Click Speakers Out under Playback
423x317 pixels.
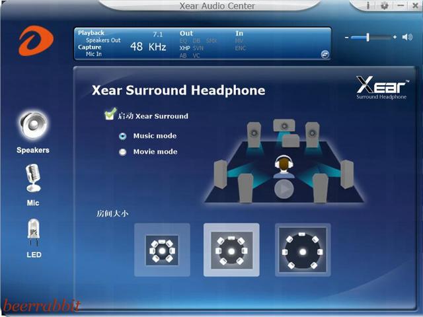(103, 40)
